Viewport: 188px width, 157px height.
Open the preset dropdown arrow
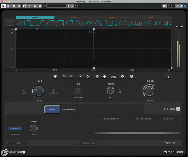pos(76,6)
